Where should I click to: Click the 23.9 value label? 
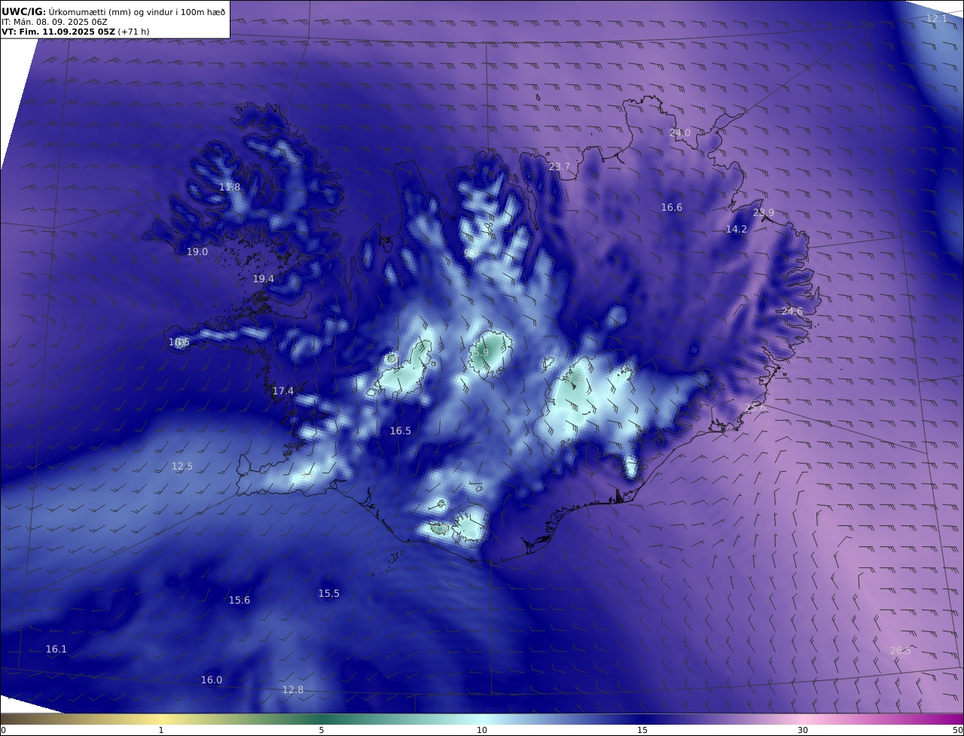[x=764, y=213]
